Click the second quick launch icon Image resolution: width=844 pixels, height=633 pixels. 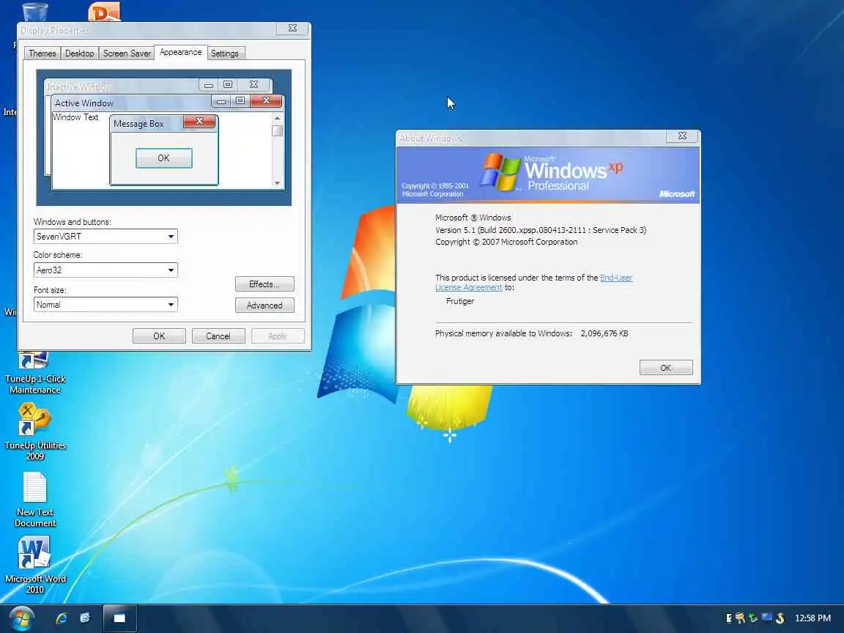click(x=85, y=618)
